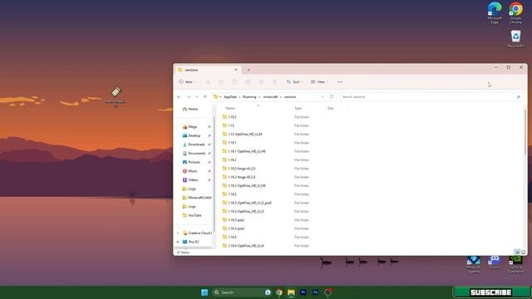Viewport: 532px width, 299px height.
Task: Click the Paste icon in Explorer toolbar
Action: (x=234, y=82)
